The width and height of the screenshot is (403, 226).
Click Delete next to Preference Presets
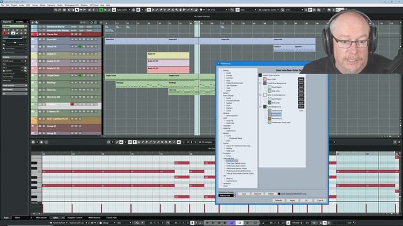(x=271, y=194)
